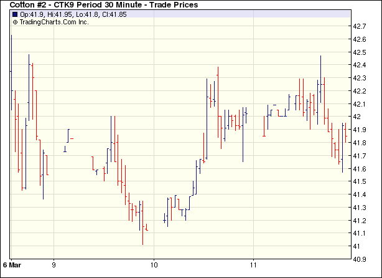Click the blue legend square beside Op:41.9
Screen dimensions: 382x278
pos(15,14)
